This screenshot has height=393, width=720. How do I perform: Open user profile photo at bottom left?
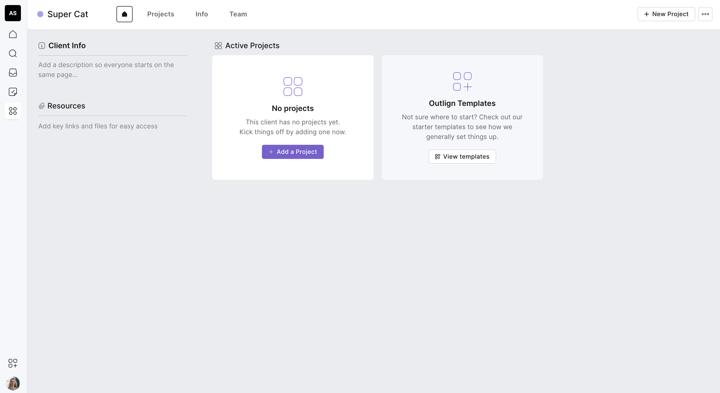pyautogui.click(x=13, y=383)
